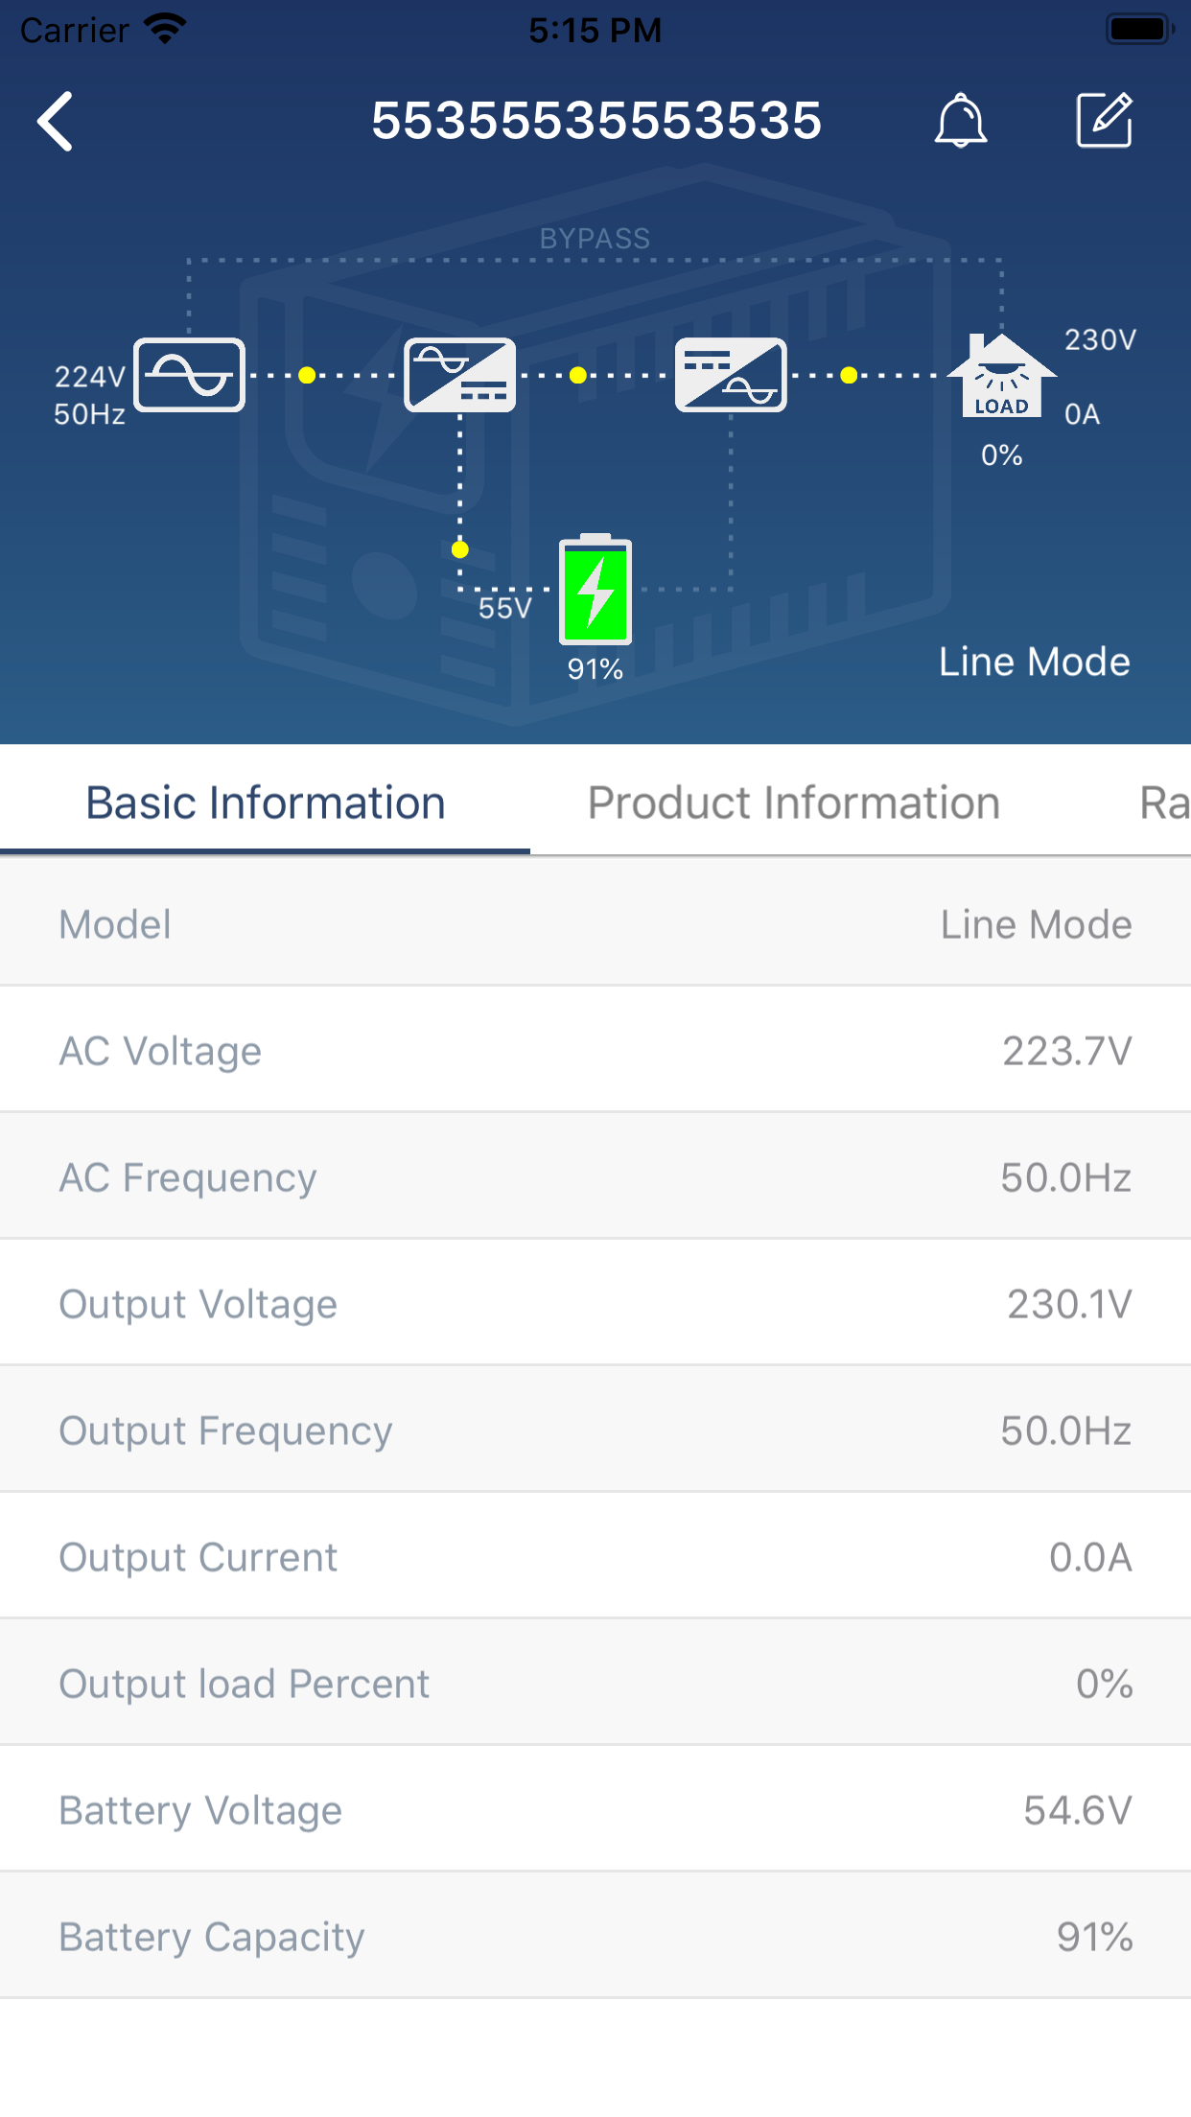Viewport: 1191px width, 2117px height.
Task: Switch to the Product Information tab
Action: [794, 802]
